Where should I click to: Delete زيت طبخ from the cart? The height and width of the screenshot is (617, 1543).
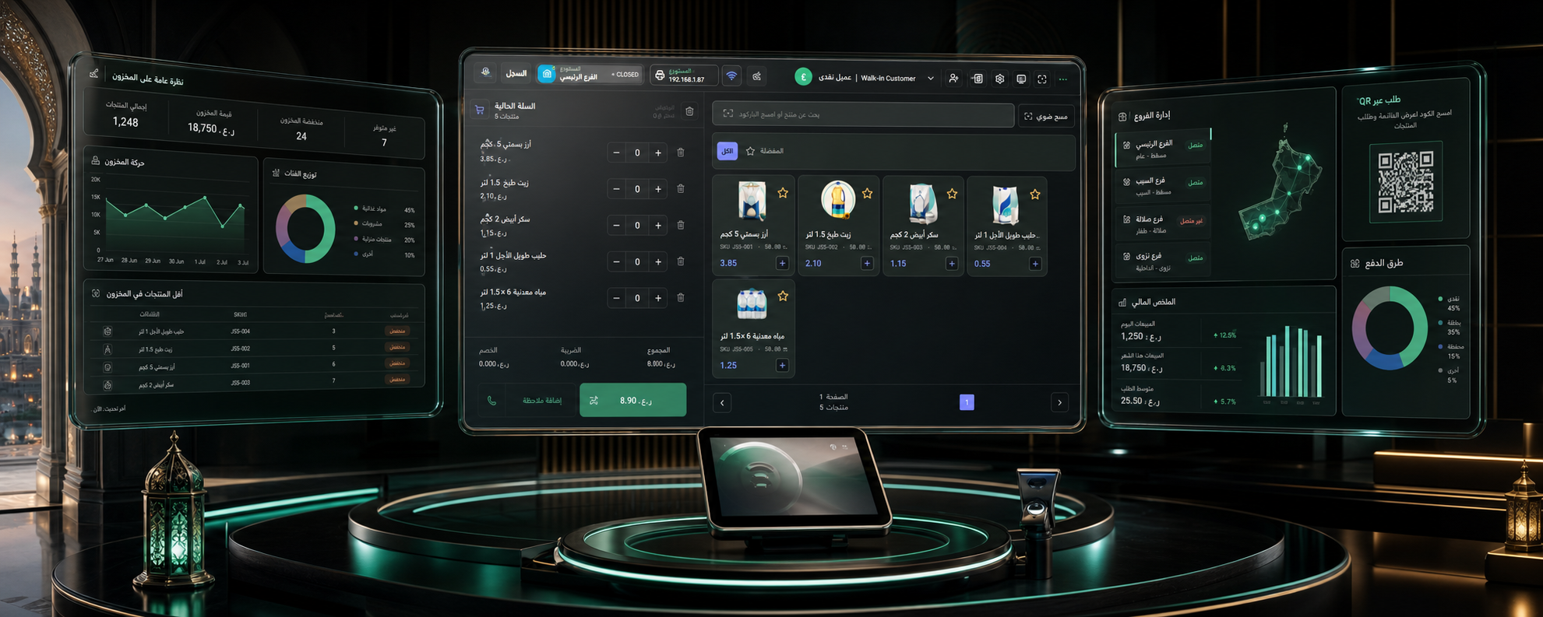pyautogui.click(x=681, y=188)
